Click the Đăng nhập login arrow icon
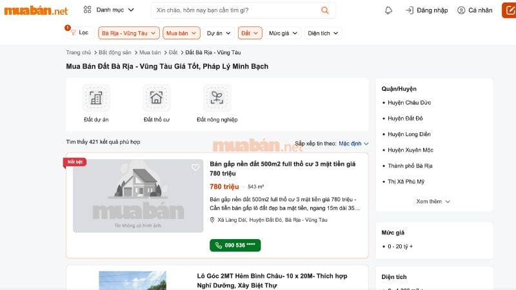 (x=410, y=10)
